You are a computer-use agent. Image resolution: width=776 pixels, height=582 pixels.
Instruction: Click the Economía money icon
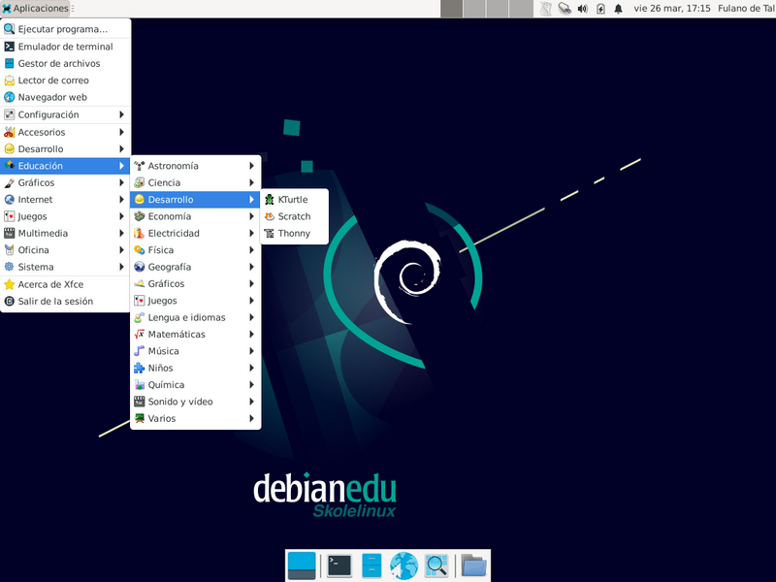(140, 216)
